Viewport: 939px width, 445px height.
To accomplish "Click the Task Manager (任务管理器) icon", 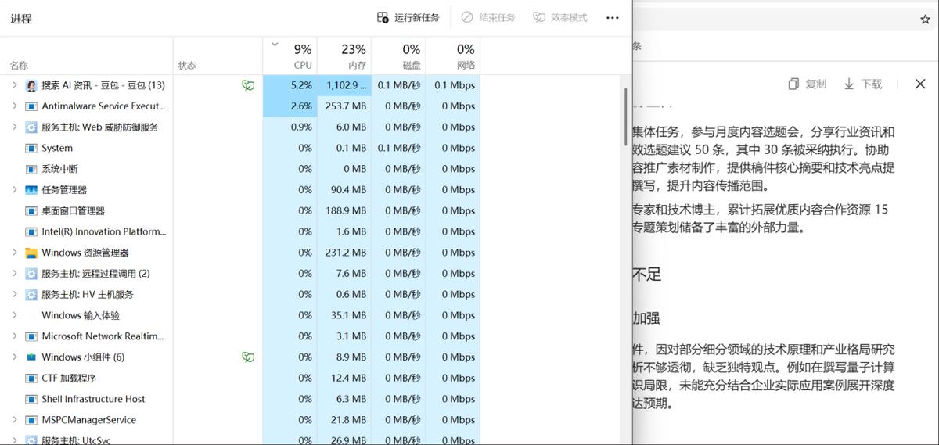I will pyautogui.click(x=31, y=190).
